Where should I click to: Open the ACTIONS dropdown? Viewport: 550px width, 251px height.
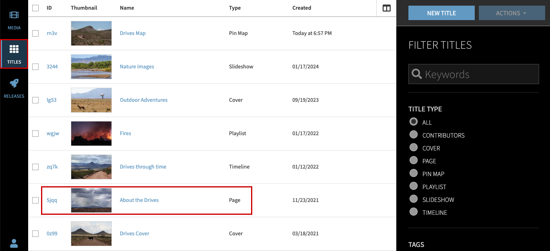[x=512, y=12]
